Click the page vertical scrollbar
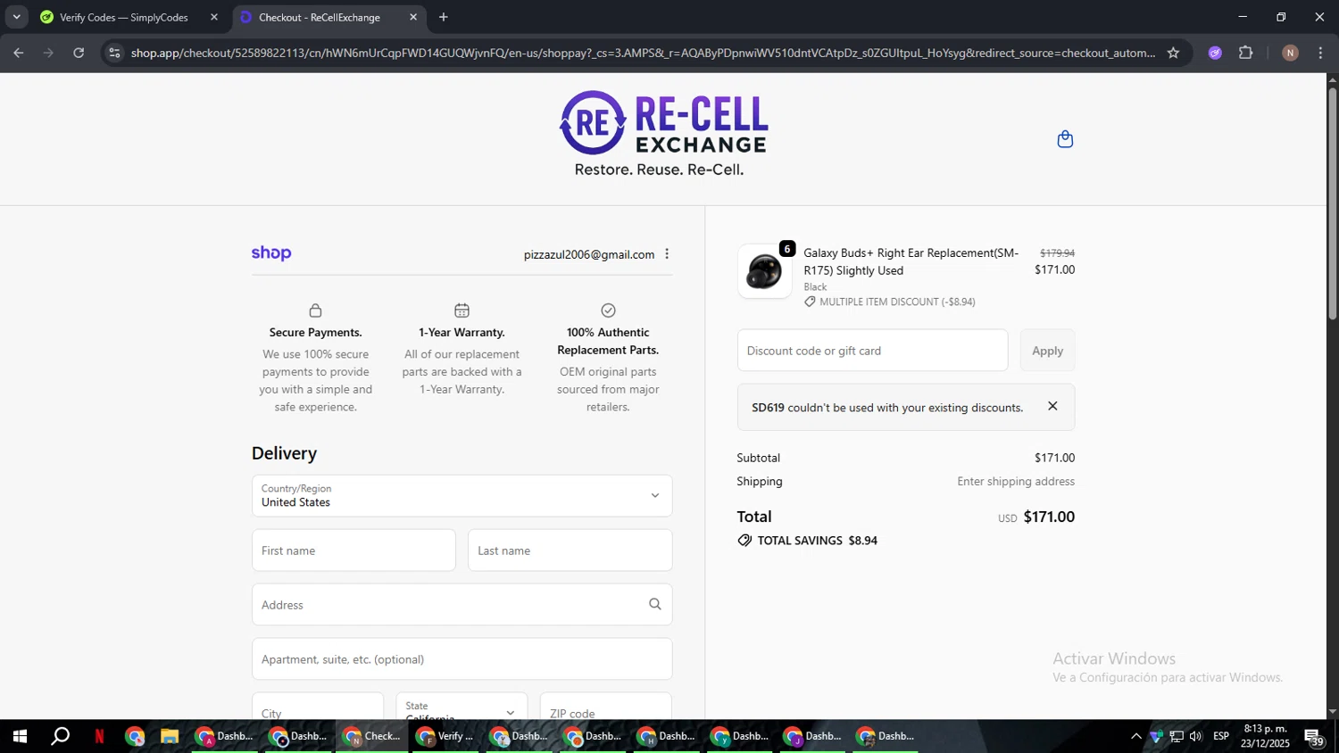Image resolution: width=1339 pixels, height=753 pixels. click(x=1333, y=203)
